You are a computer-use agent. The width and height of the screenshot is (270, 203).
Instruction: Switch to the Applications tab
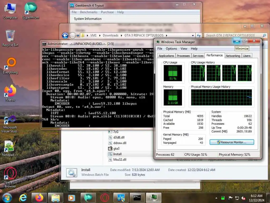pyautogui.click(x=166, y=56)
